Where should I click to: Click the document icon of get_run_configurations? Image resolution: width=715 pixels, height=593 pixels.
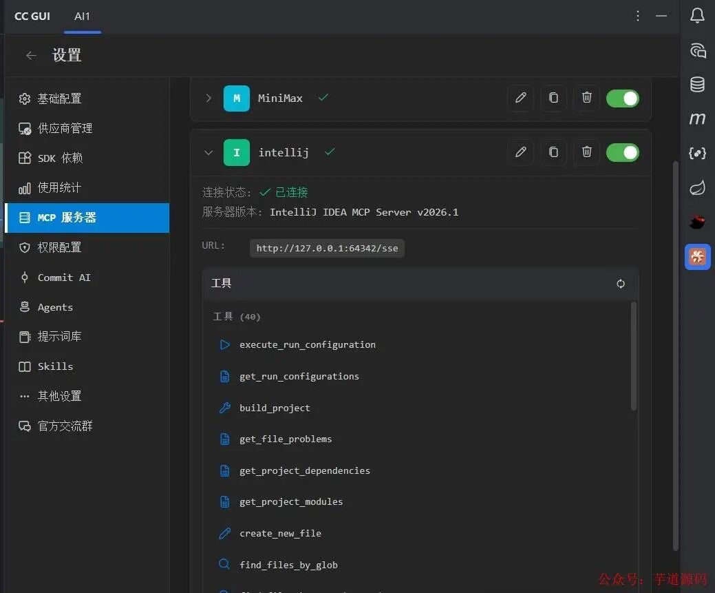pyautogui.click(x=224, y=376)
